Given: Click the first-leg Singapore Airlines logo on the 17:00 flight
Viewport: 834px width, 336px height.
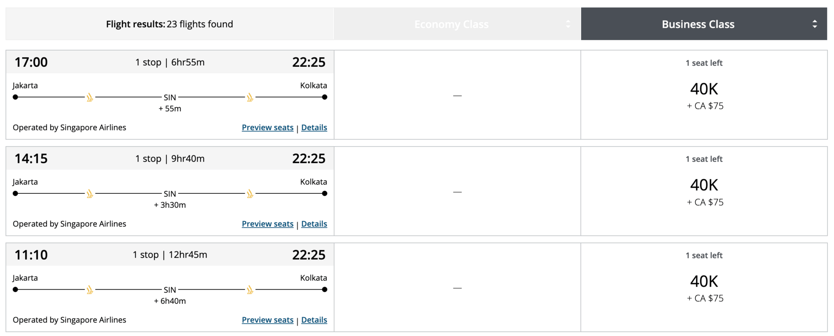Looking at the screenshot, I should [x=90, y=98].
